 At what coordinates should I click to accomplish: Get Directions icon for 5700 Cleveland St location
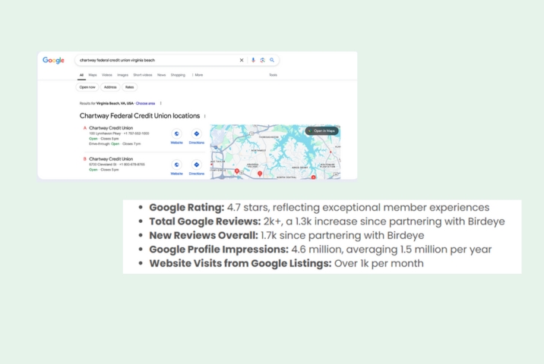click(196, 165)
